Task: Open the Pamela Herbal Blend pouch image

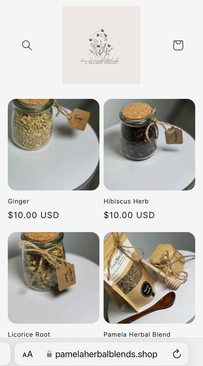Action: tap(149, 278)
